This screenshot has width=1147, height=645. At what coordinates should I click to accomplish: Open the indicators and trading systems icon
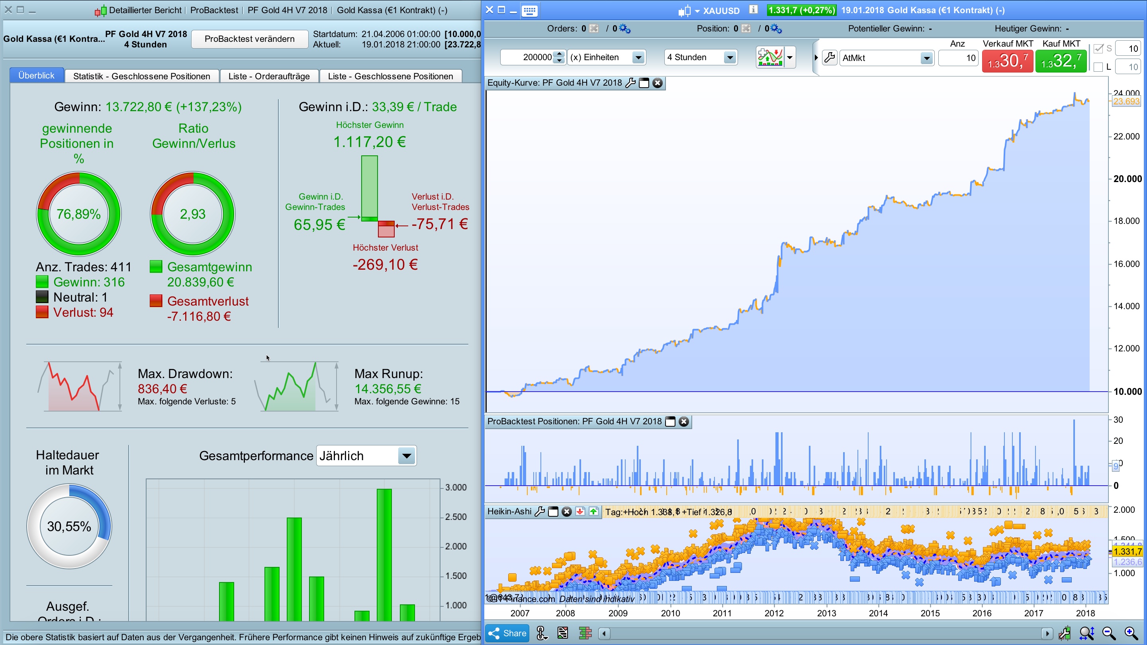pyautogui.click(x=770, y=57)
